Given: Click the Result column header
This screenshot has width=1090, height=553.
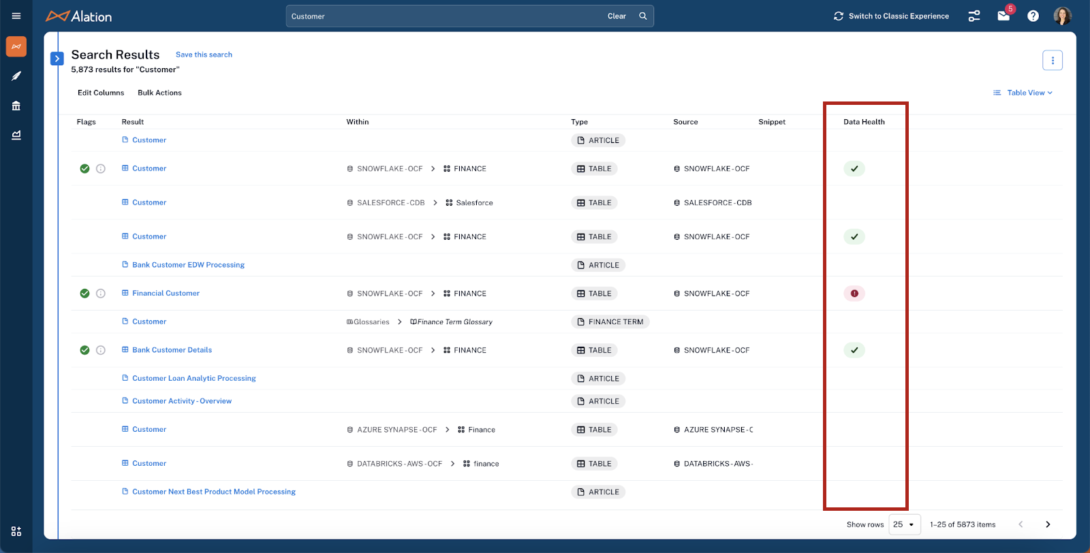Looking at the screenshot, I should [x=133, y=122].
